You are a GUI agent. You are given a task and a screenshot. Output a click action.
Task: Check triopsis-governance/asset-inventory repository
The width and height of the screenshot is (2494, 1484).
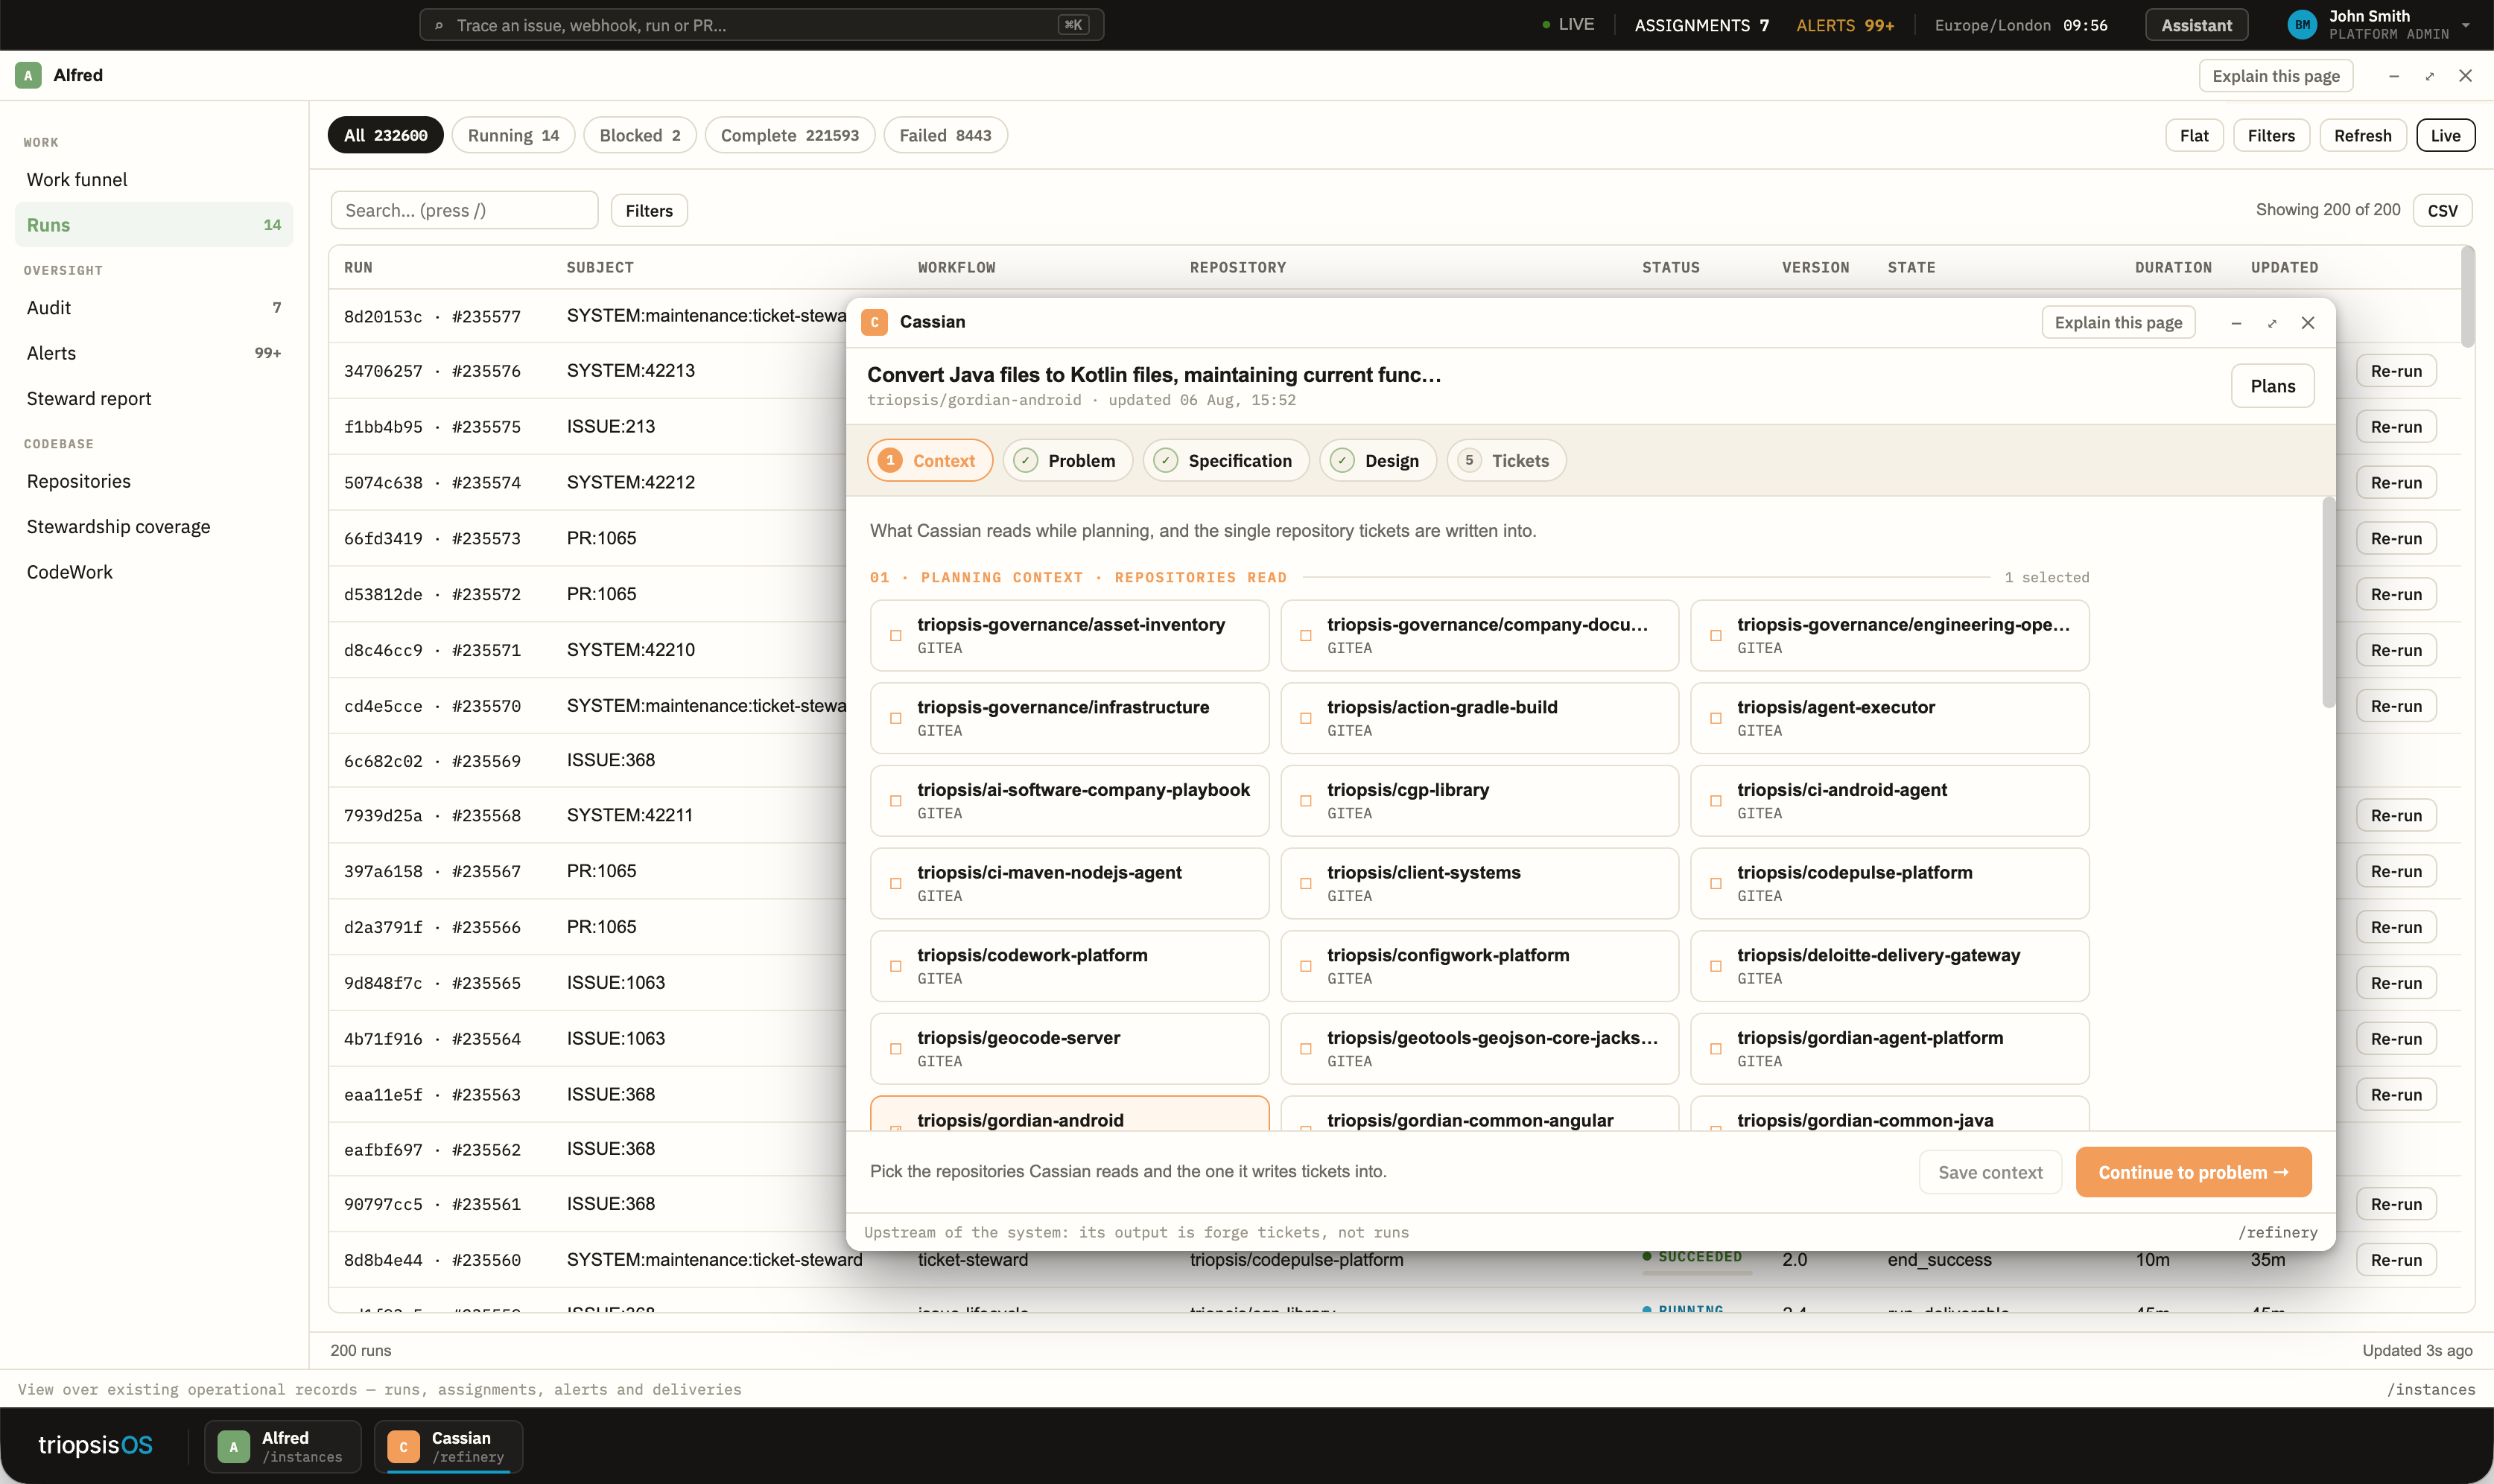[x=895, y=636]
